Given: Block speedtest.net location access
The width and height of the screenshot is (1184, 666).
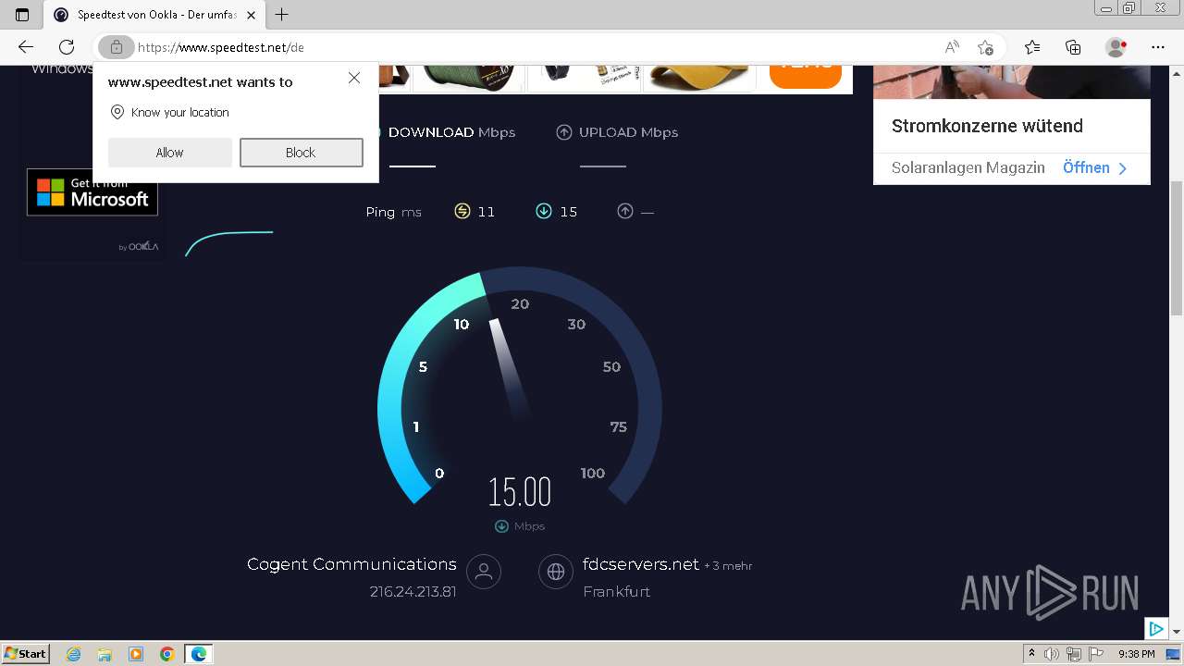Looking at the screenshot, I should [302, 153].
